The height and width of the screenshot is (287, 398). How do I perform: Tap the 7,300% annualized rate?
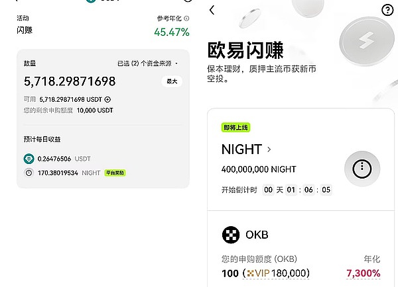tap(363, 273)
